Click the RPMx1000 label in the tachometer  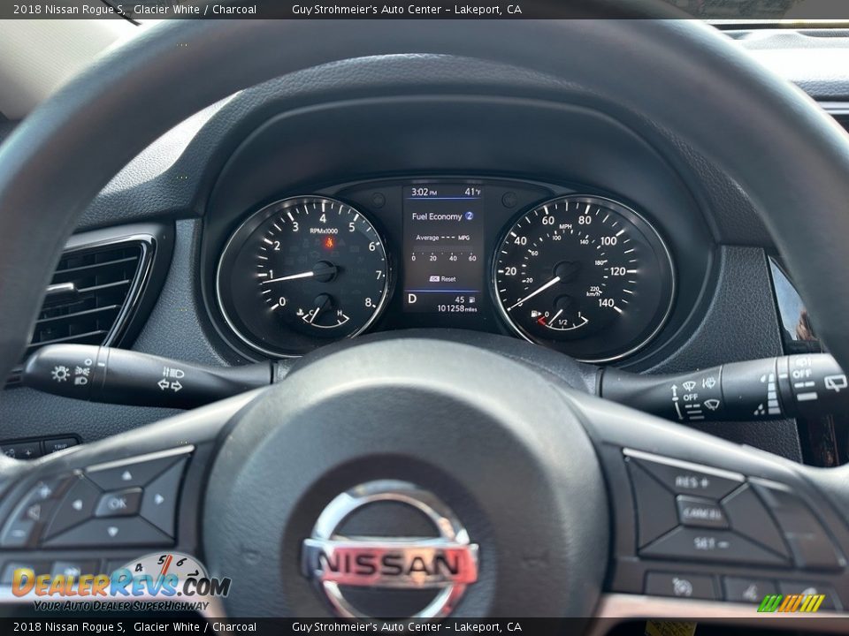(324, 231)
